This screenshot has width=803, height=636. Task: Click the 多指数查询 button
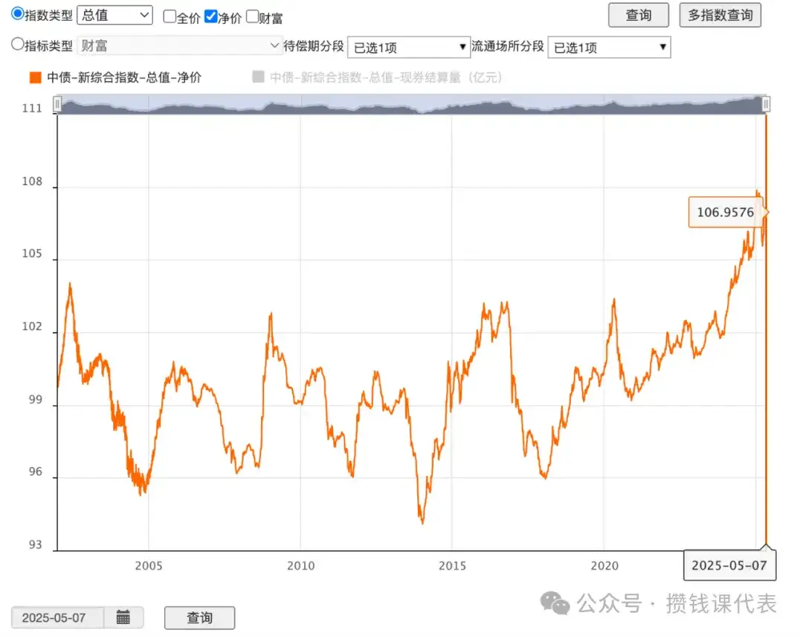tap(720, 16)
